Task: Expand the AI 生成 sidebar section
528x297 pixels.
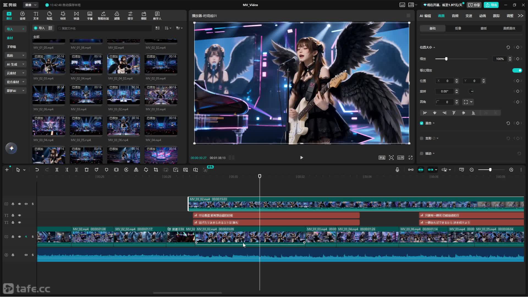Action: (x=15, y=64)
